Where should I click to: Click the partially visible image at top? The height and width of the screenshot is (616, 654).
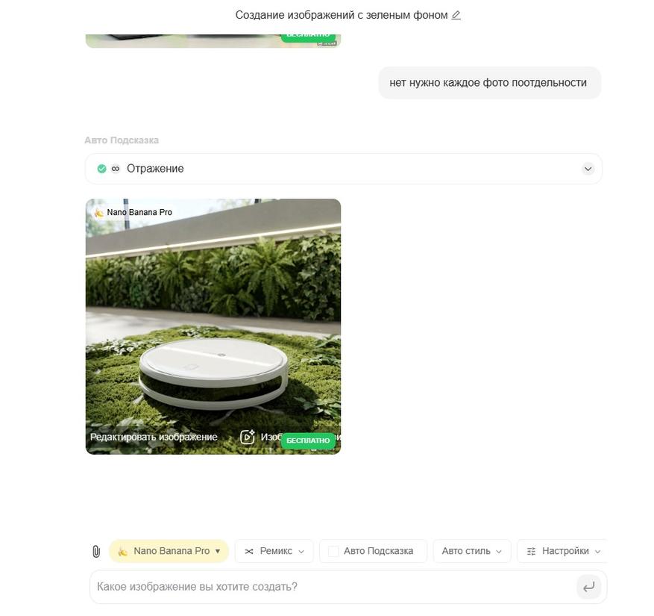tap(213, 41)
